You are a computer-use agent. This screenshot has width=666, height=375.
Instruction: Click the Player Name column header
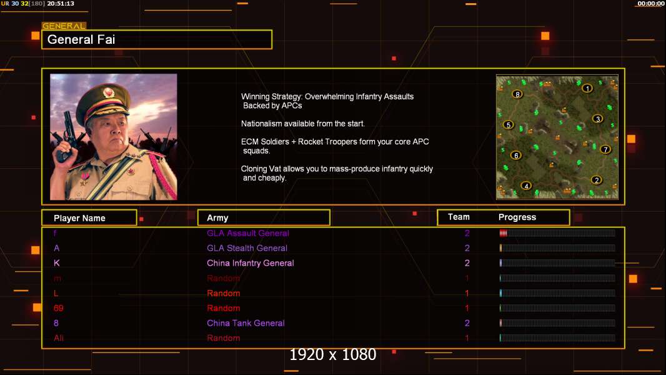(89, 218)
